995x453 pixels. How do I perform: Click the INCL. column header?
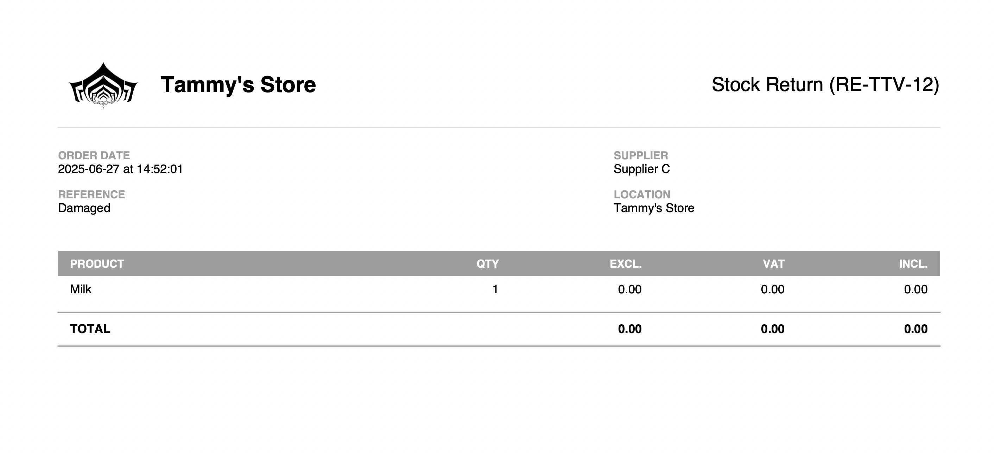[x=913, y=264]
